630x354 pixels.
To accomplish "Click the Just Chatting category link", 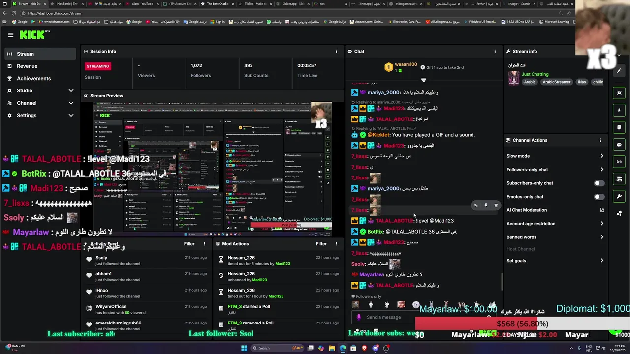I will click(x=535, y=74).
